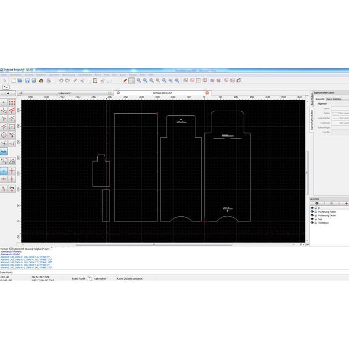Screen dimensions: 349x349
Task: Hide the Halterung Futter layer
Action: [312, 212]
